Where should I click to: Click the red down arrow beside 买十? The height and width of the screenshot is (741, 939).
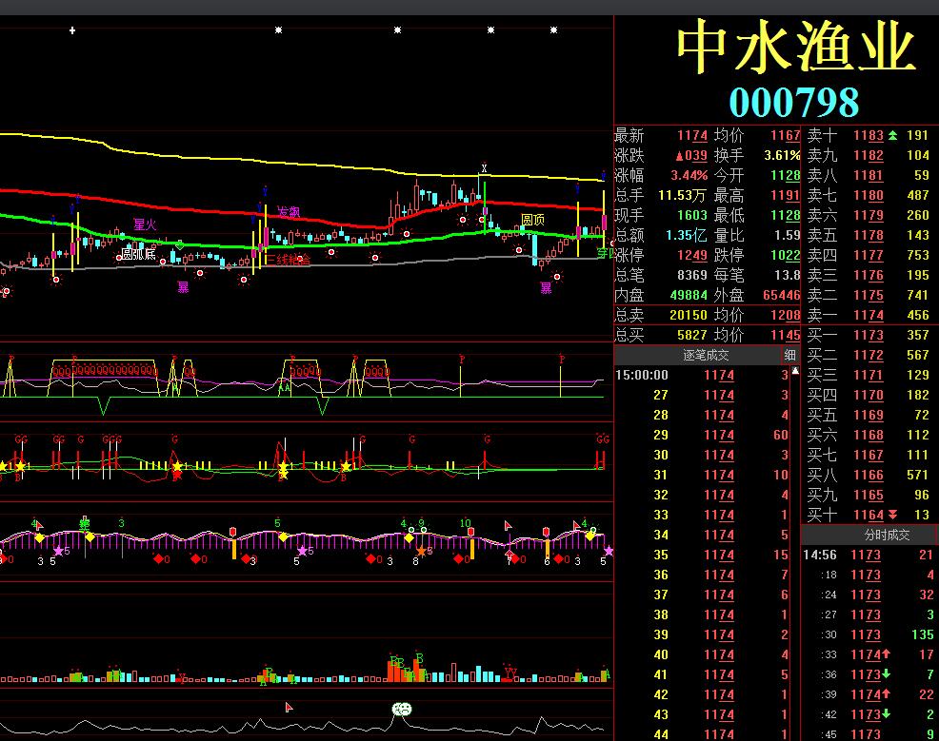pyautogui.click(x=893, y=515)
